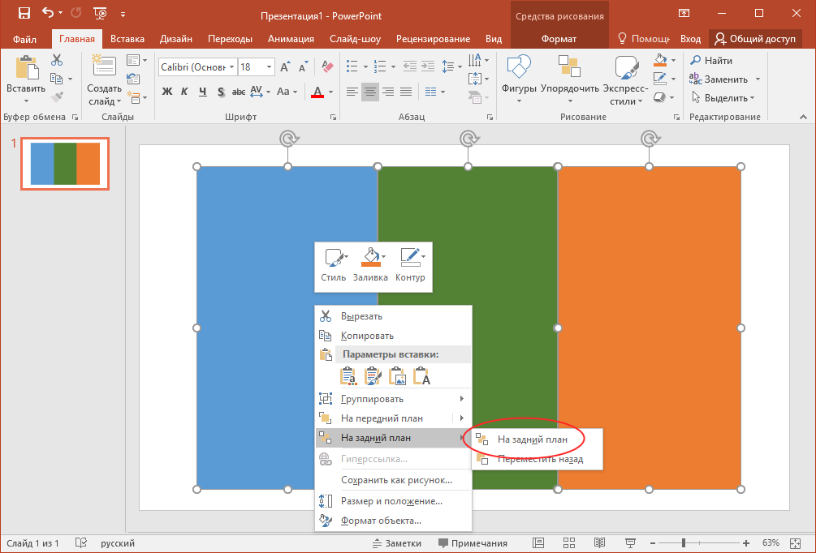Viewport: 816px width, 553px height.
Task: Open Стиль in the mini toolbar
Action: 333,264
